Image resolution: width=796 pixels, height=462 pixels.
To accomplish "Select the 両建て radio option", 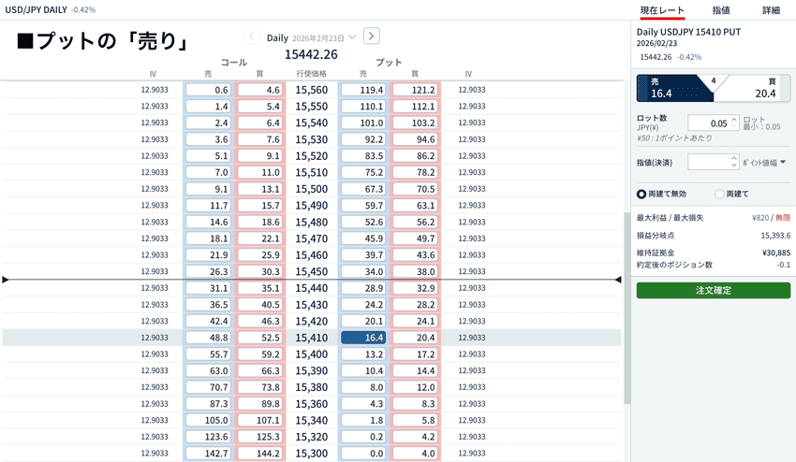I will click(x=719, y=194).
